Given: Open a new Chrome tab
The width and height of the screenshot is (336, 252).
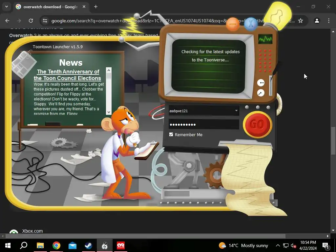Looking at the screenshot, I should (96, 7).
